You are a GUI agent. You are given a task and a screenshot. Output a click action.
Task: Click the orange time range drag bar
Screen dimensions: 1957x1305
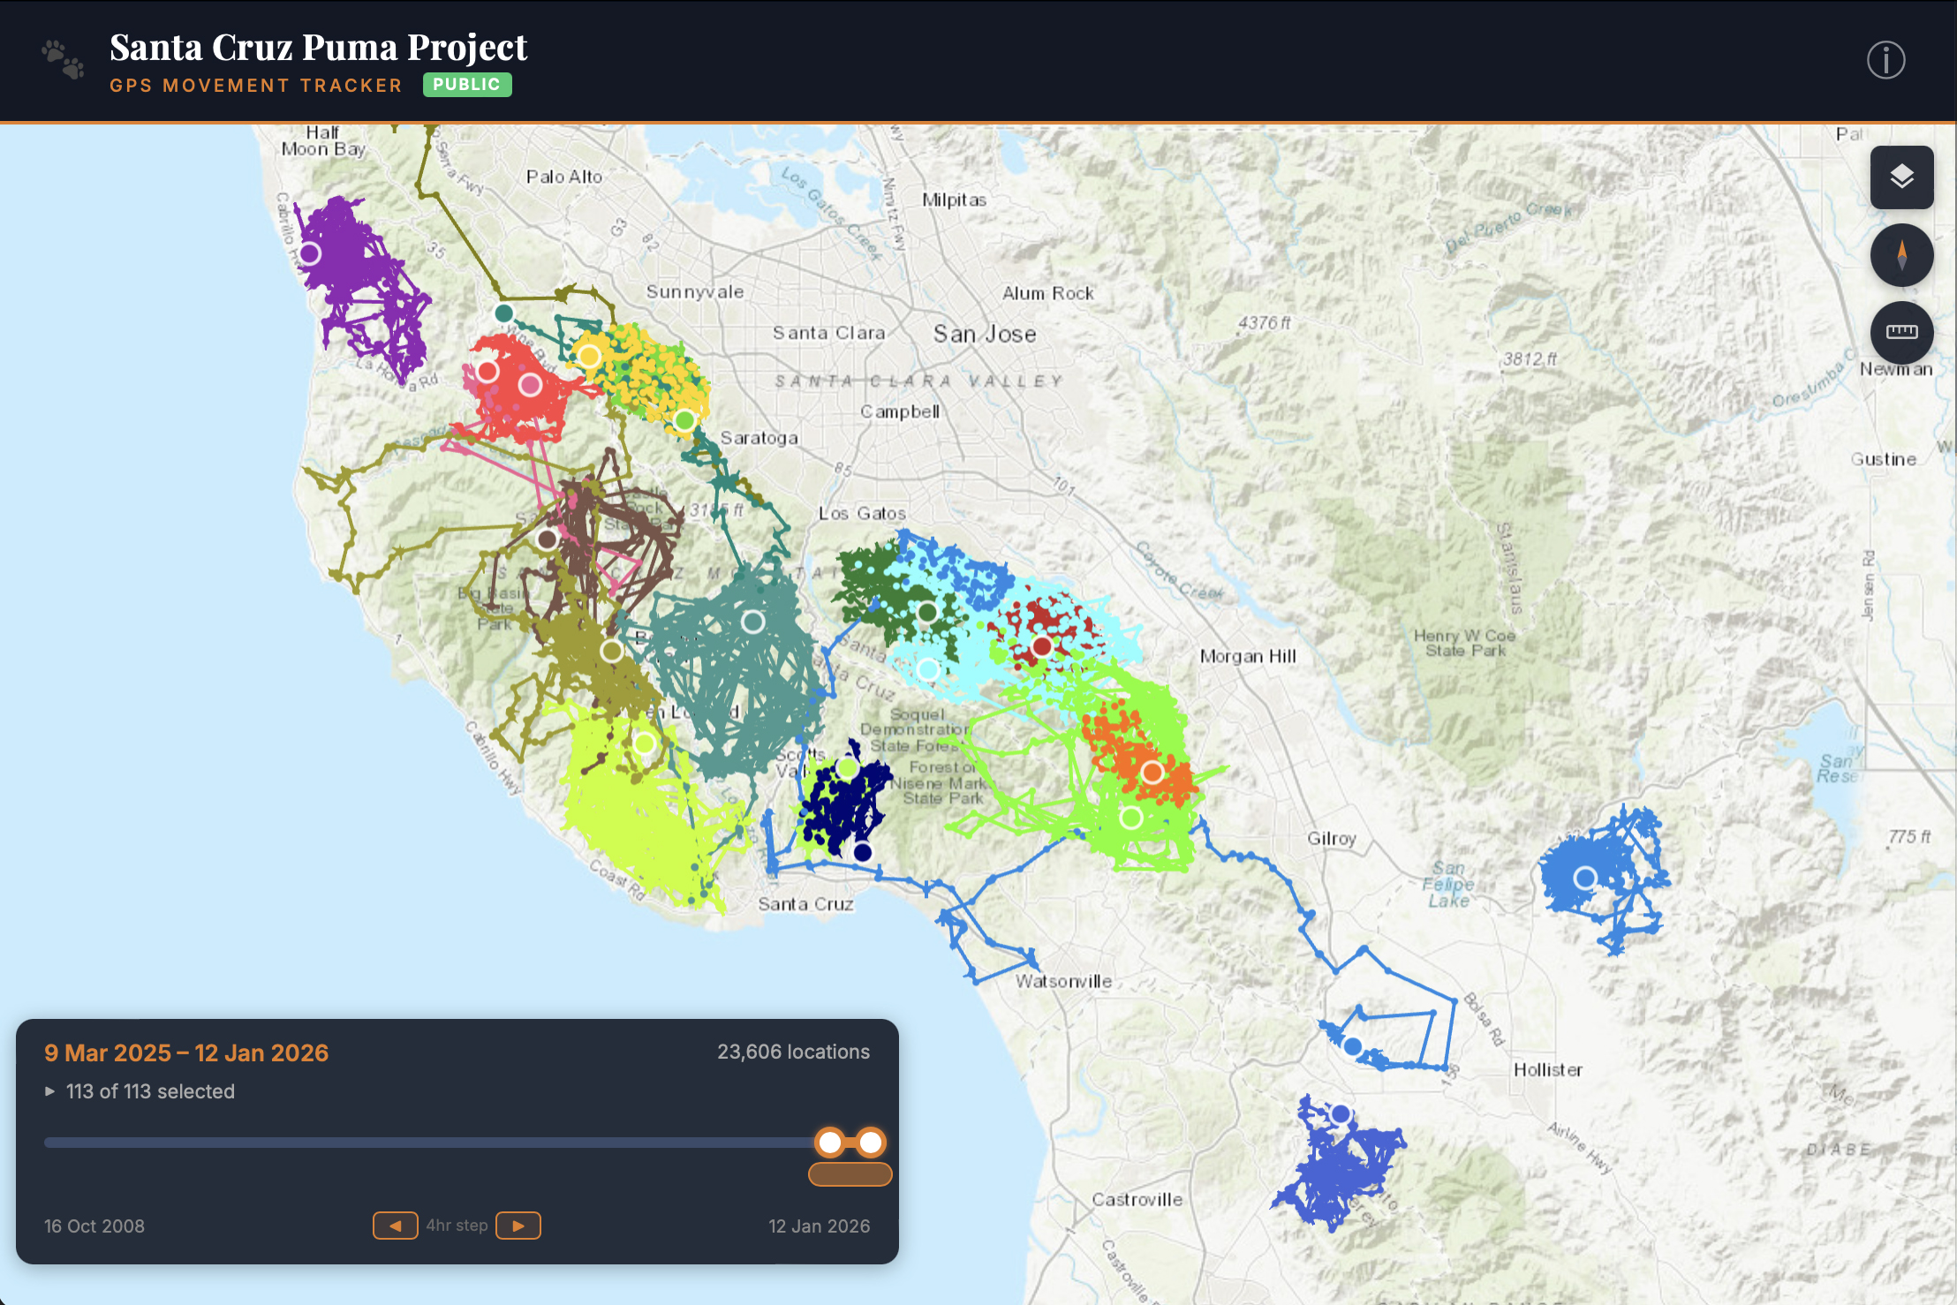850,1174
